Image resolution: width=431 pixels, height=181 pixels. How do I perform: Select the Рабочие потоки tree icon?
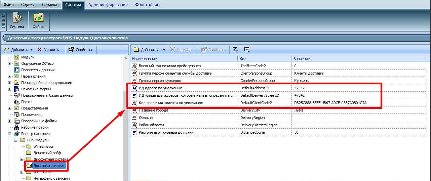(16, 127)
